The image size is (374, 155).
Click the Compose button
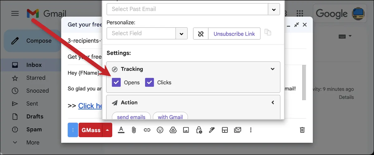click(32, 41)
